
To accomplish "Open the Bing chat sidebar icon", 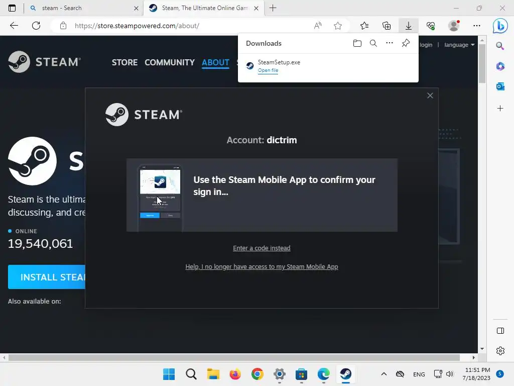I will pyautogui.click(x=500, y=26).
